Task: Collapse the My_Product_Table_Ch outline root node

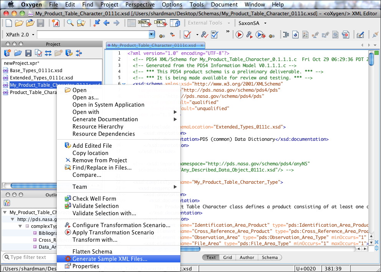Action: tap(5, 212)
